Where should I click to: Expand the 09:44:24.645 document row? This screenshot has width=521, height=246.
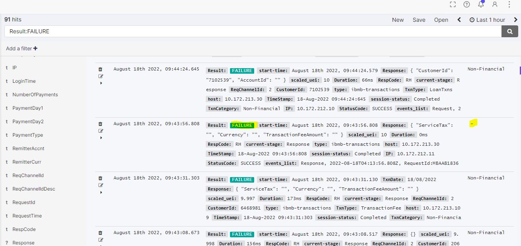(x=101, y=83)
